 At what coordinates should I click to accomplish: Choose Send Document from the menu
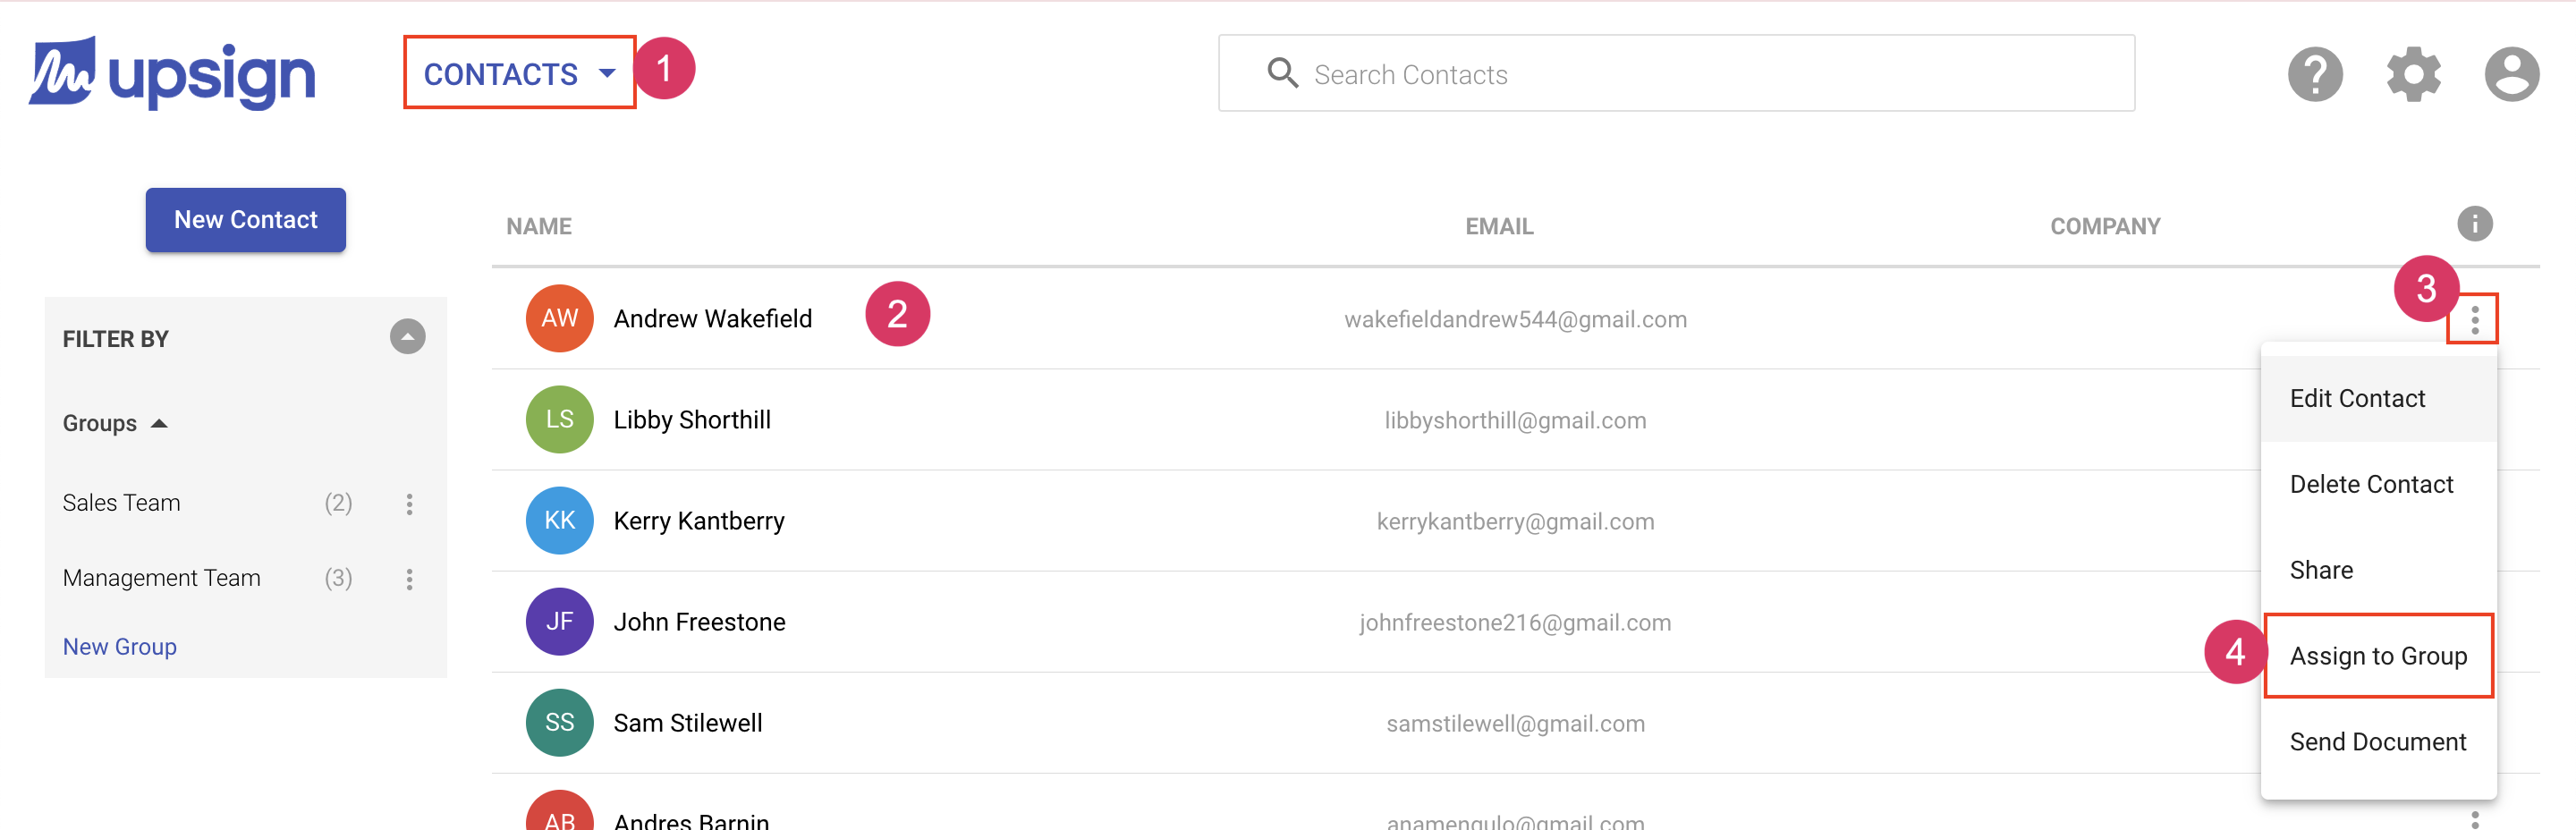coord(2377,742)
